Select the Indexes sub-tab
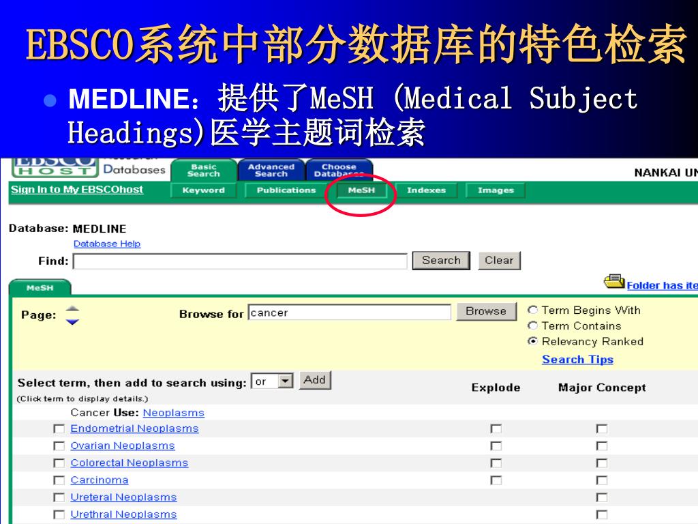This screenshot has height=524, width=698. click(x=426, y=190)
